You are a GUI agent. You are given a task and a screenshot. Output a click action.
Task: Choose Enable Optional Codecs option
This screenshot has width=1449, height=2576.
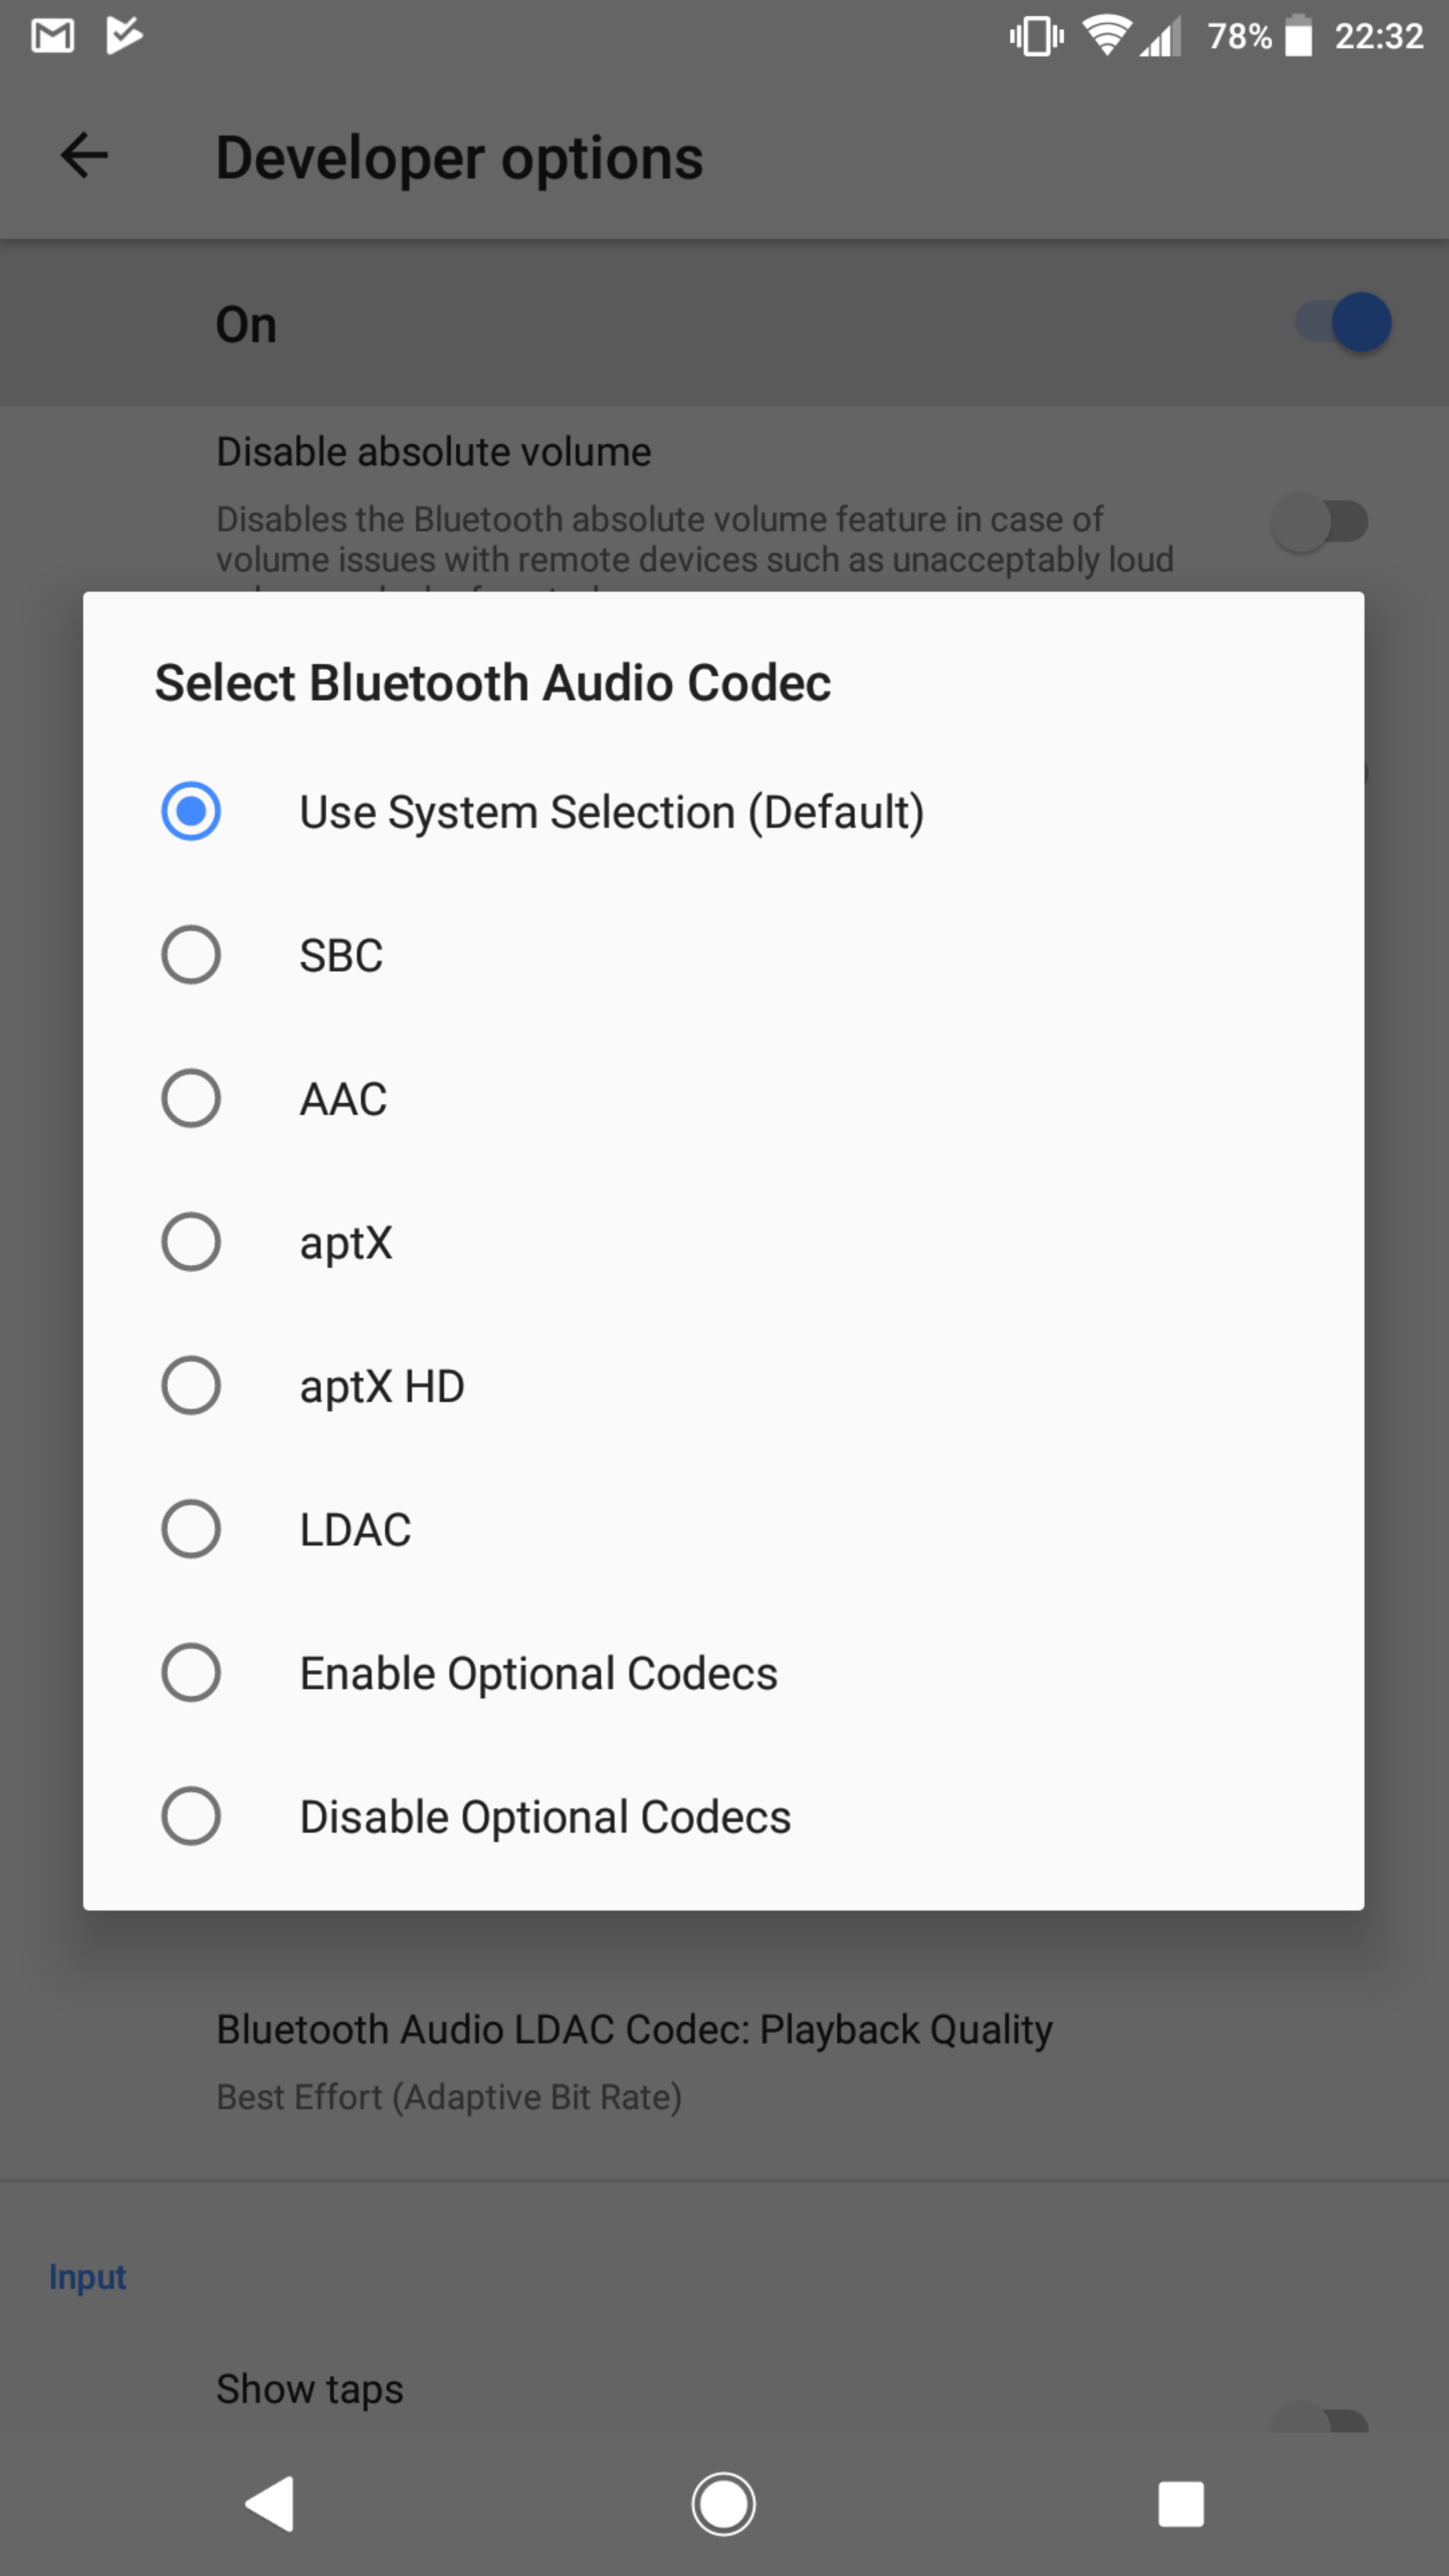point(191,1672)
